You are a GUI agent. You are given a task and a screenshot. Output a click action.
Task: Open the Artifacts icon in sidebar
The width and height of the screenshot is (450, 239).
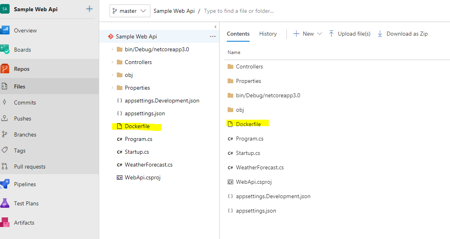[4, 222]
